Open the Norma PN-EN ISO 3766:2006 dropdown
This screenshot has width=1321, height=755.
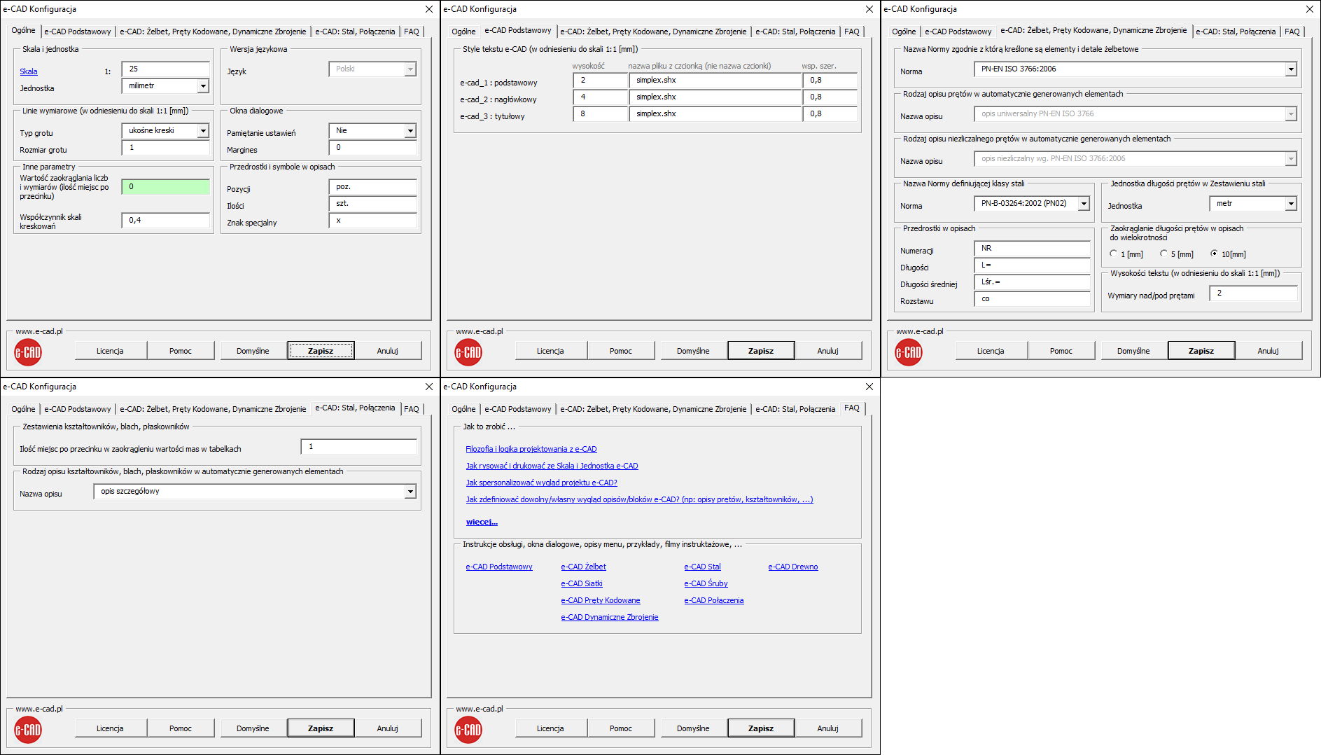click(1291, 69)
